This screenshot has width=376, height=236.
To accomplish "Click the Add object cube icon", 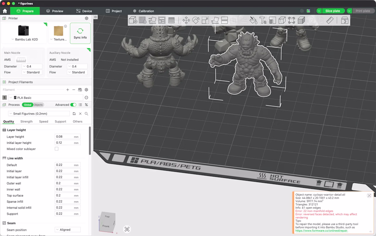I will [133, 21].
